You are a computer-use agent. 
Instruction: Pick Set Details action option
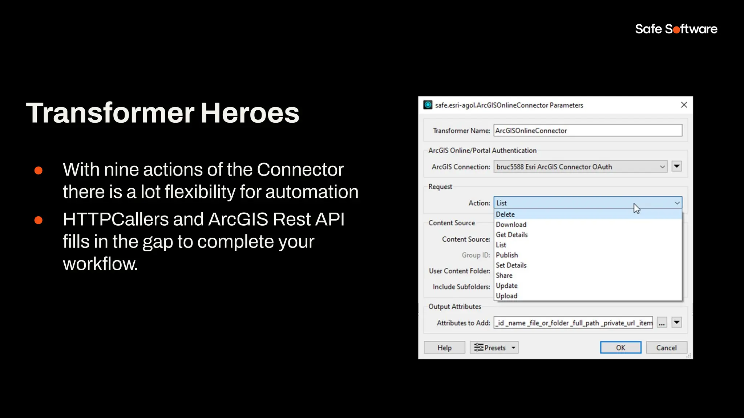coord(588,265)
